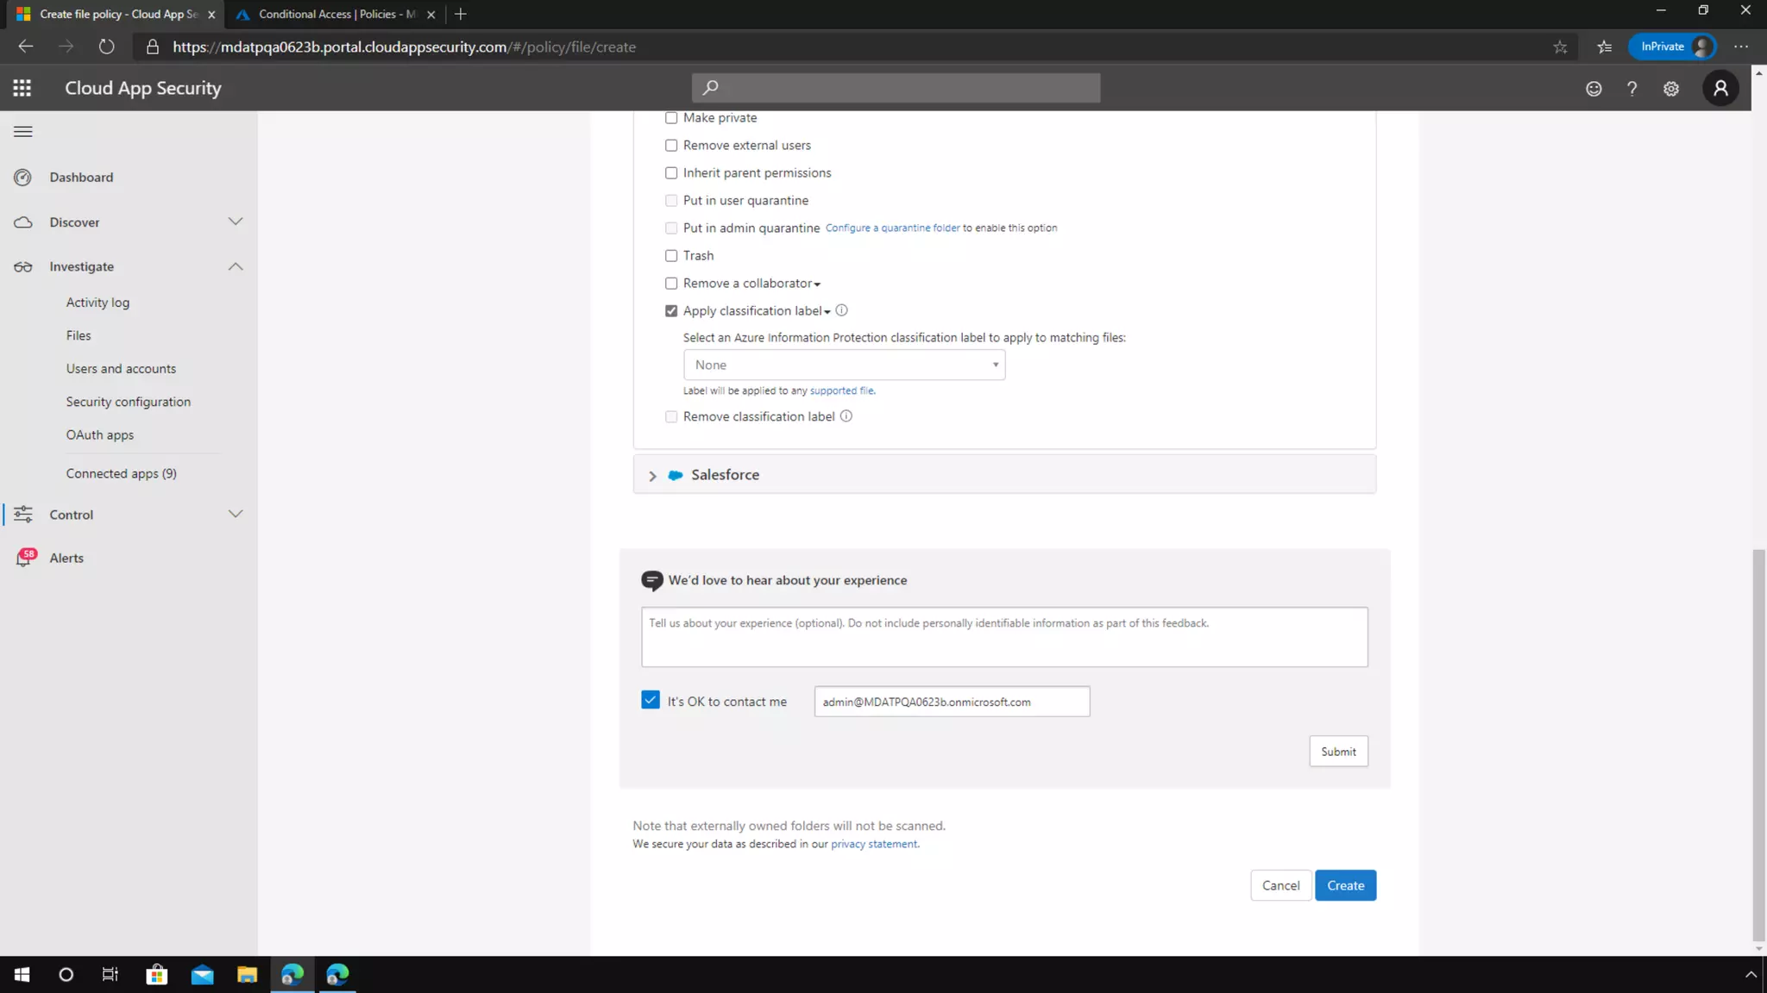Open Alerts with bell icon
The image size is (1767, 993).
click(24, 558)
